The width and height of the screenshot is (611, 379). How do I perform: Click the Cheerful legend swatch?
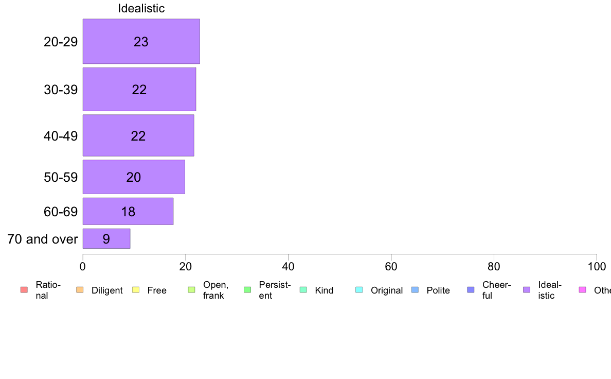(x=471, y=289)
